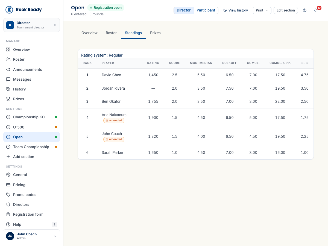Click player name Aria Nakamura

tap(114, 115)
